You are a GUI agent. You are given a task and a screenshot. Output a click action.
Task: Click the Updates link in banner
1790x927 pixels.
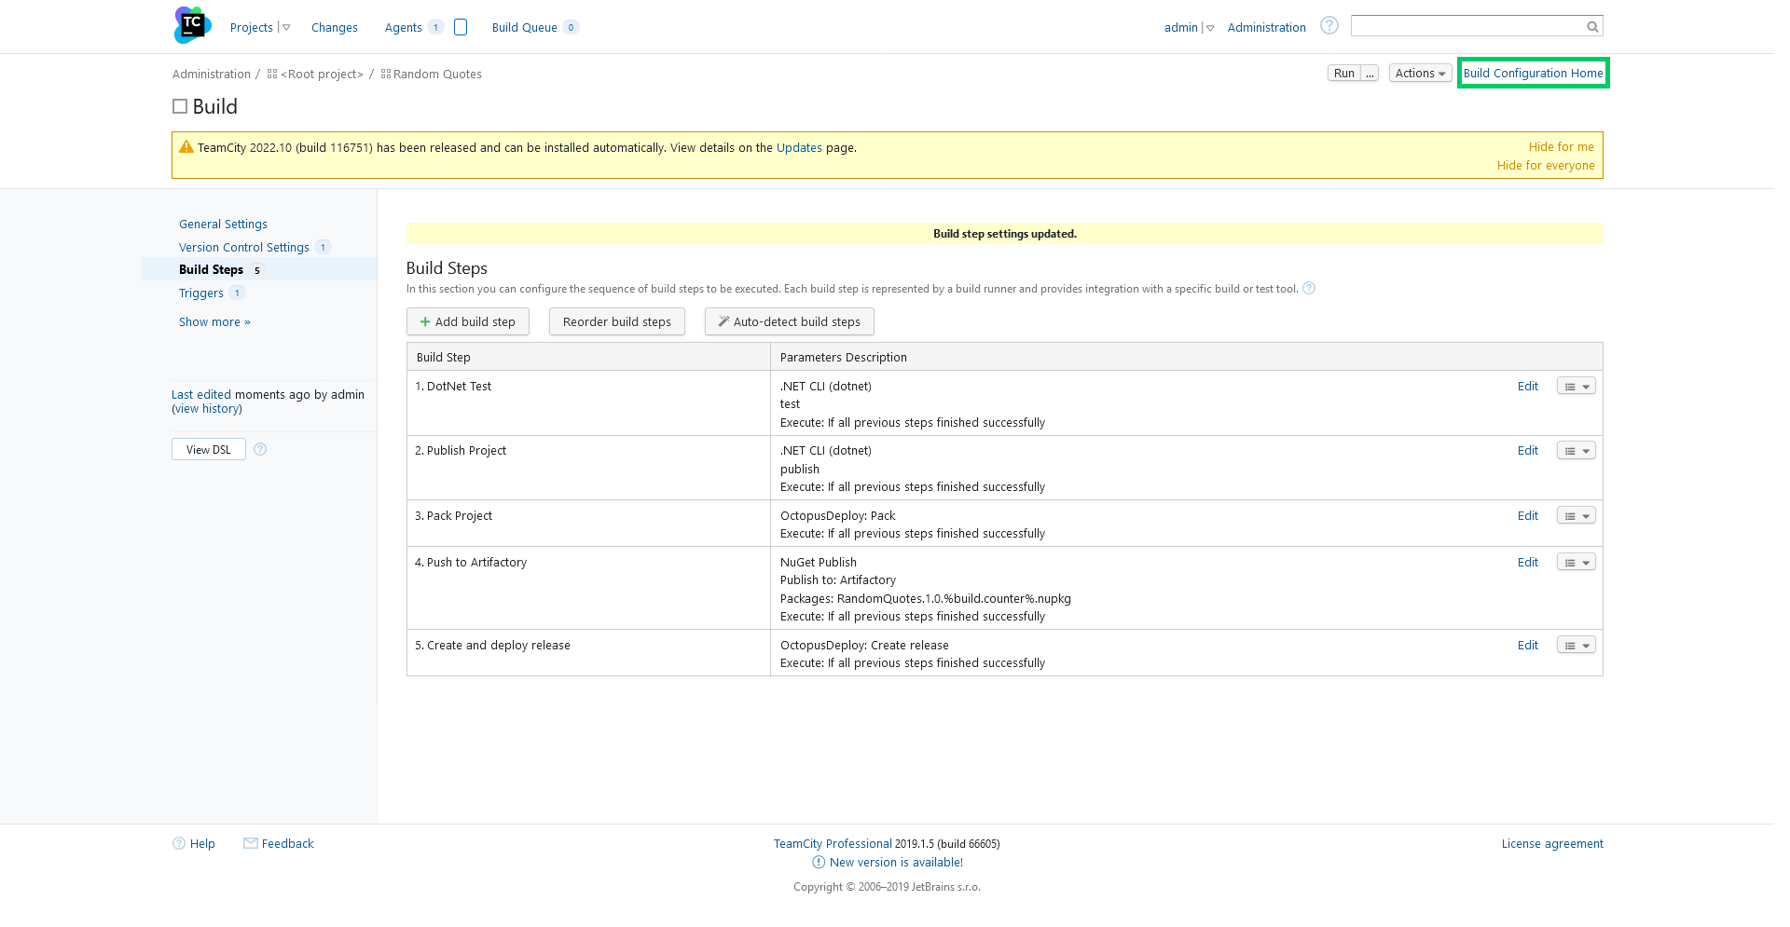tap(799, 147)
